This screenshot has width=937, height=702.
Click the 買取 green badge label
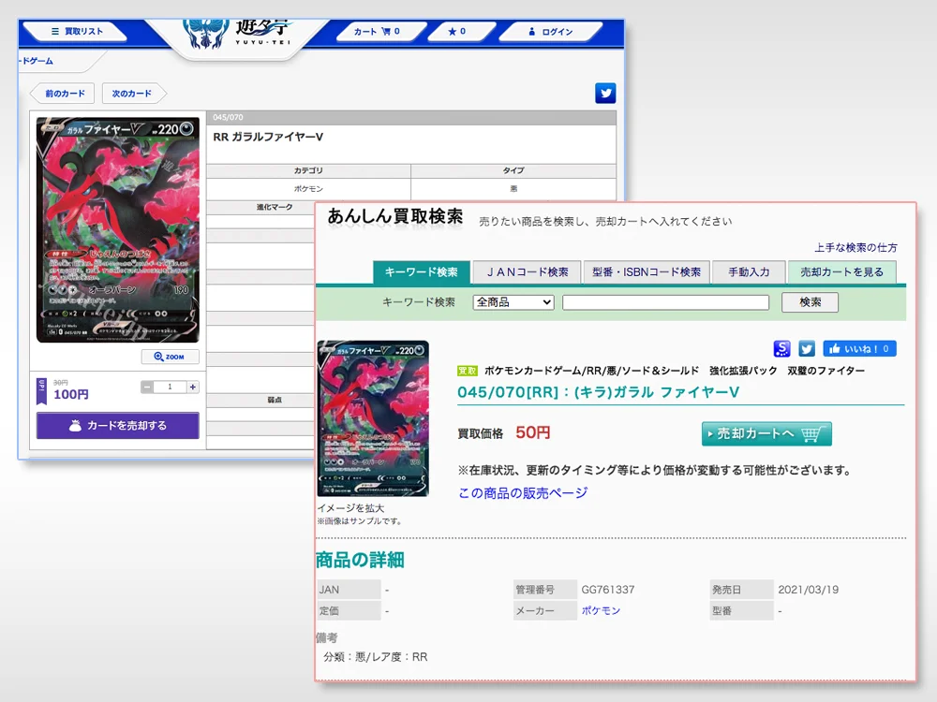[467, 371]
